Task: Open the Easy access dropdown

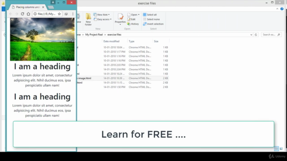Action: pos(103,19)
